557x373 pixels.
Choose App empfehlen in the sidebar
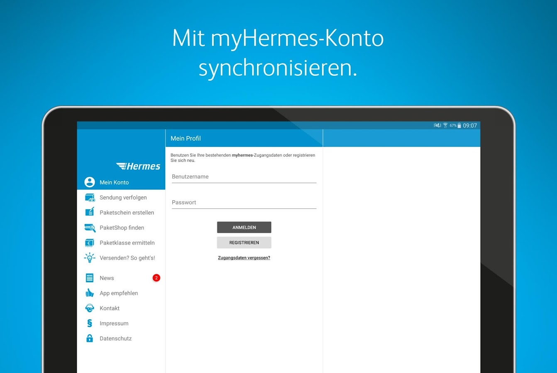(x=121, y=293)
